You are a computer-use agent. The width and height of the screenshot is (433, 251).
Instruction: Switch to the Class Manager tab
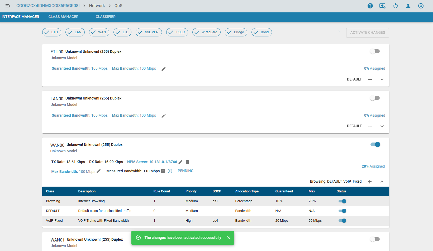(x=63, y=17)
